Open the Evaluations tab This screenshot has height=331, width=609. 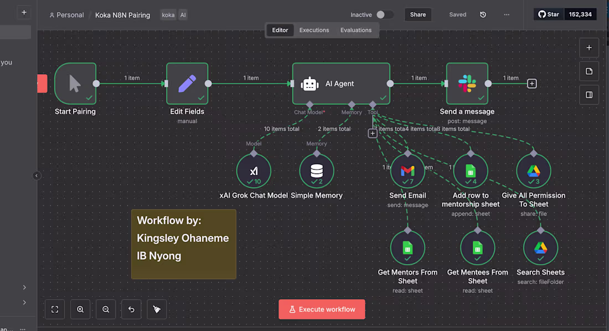356,30
